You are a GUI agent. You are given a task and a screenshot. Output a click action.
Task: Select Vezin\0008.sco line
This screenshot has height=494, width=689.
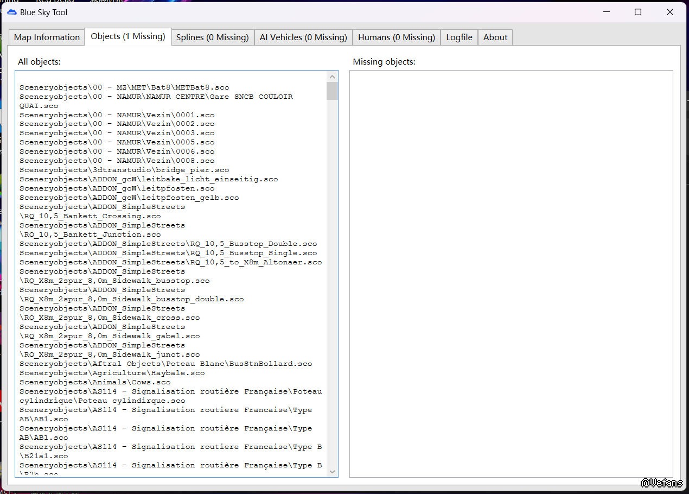coord(117,161)
